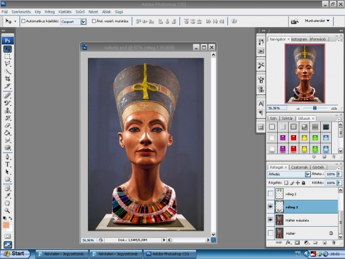This screenshot has width=345, height=259.
Task: Open the Szűrő menu
Action: [x=80, y=12]
